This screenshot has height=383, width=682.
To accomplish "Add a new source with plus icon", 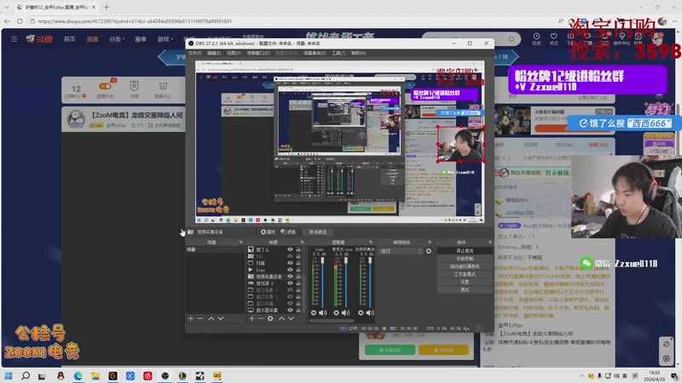I will [x=251, y=318].
